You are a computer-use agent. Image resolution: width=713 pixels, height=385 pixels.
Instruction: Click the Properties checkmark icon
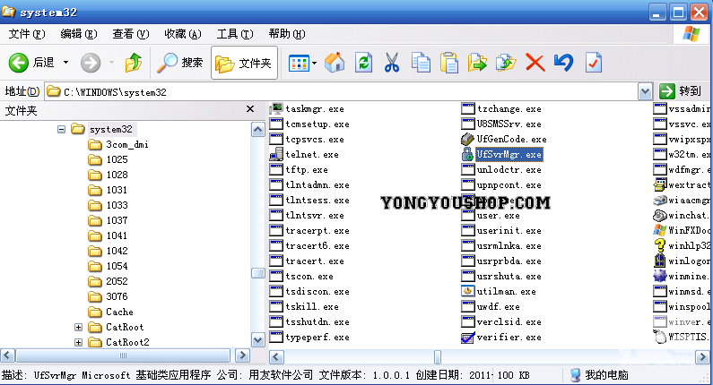(593, 62)
